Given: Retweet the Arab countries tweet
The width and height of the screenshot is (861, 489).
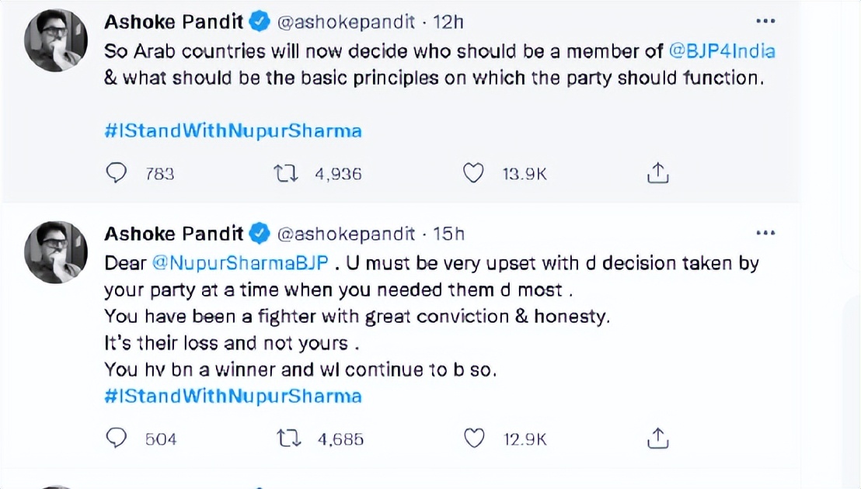Looking at the screenshot, I should tap(287, 173).
